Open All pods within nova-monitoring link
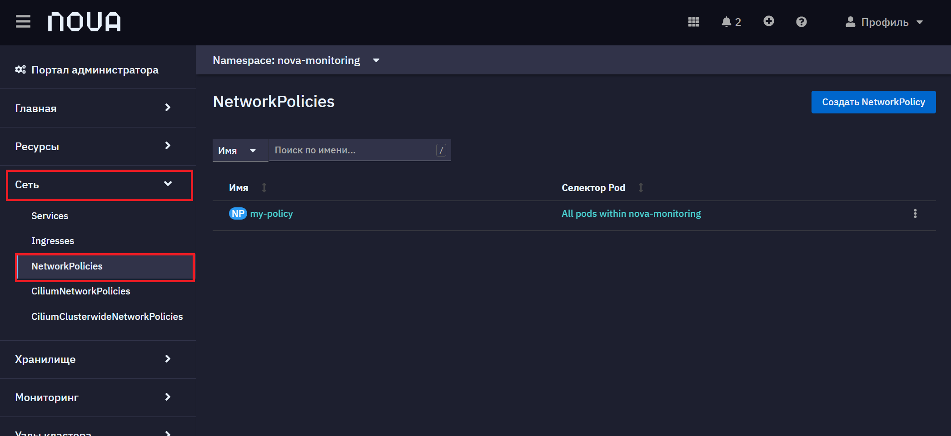This screenshot has width=951, height=436. (631, 214)
